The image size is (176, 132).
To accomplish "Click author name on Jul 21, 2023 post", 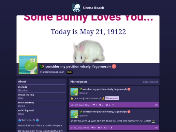I will coord(105,112).
